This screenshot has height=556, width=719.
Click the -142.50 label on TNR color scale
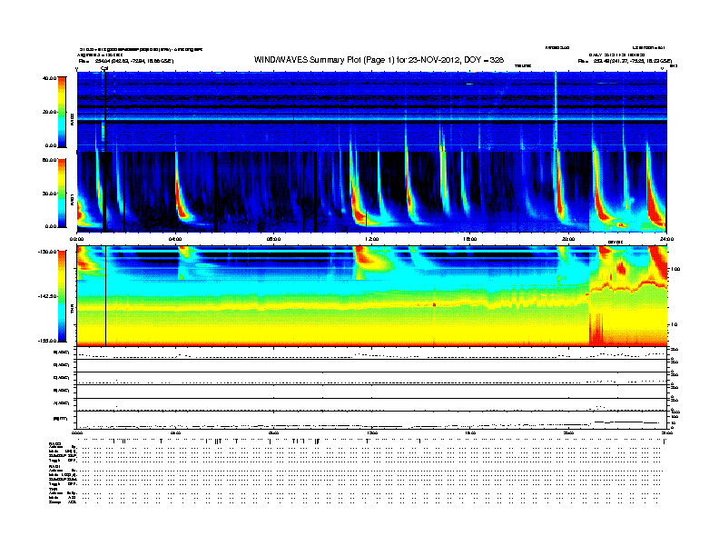pos(47,296)
